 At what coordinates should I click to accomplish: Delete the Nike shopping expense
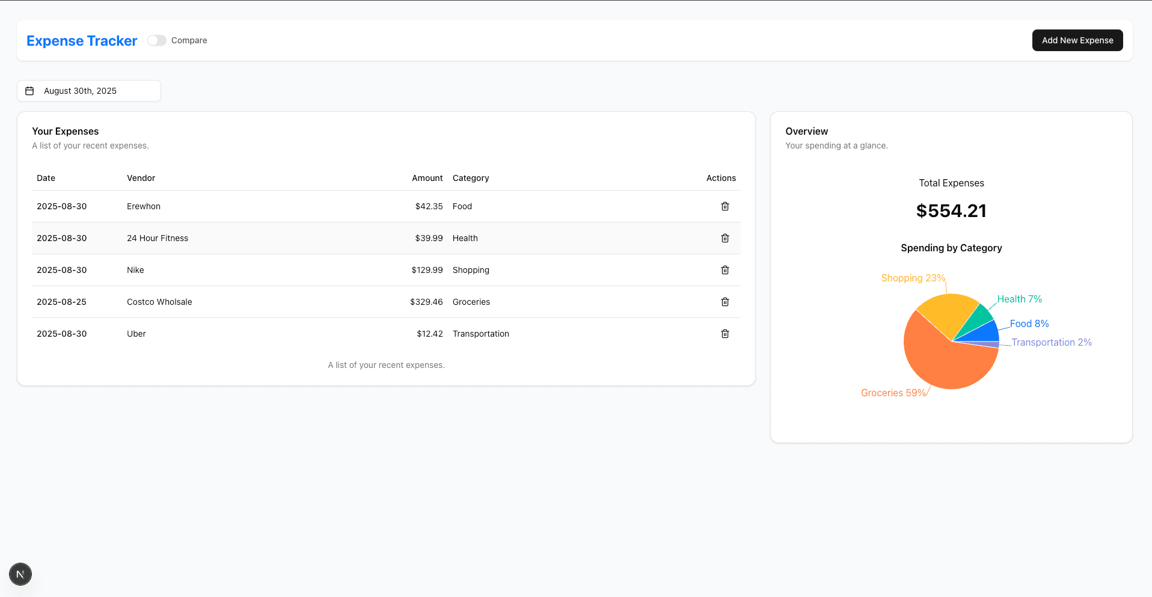tap(725, 270)
